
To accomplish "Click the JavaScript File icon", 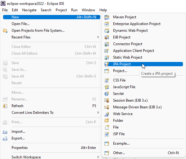I will (x=107, y=87).
